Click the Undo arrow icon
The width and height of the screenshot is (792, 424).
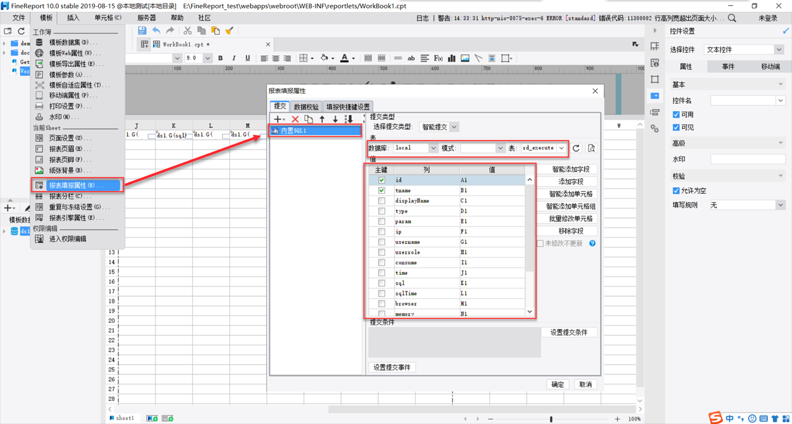click(x=157, y=30)
